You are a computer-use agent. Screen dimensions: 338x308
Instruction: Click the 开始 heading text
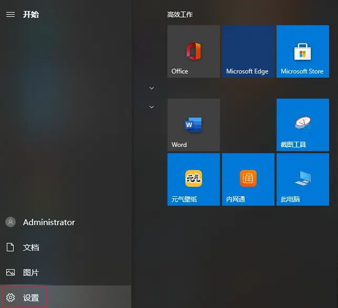pyautogui.click(x=31, y=15)
